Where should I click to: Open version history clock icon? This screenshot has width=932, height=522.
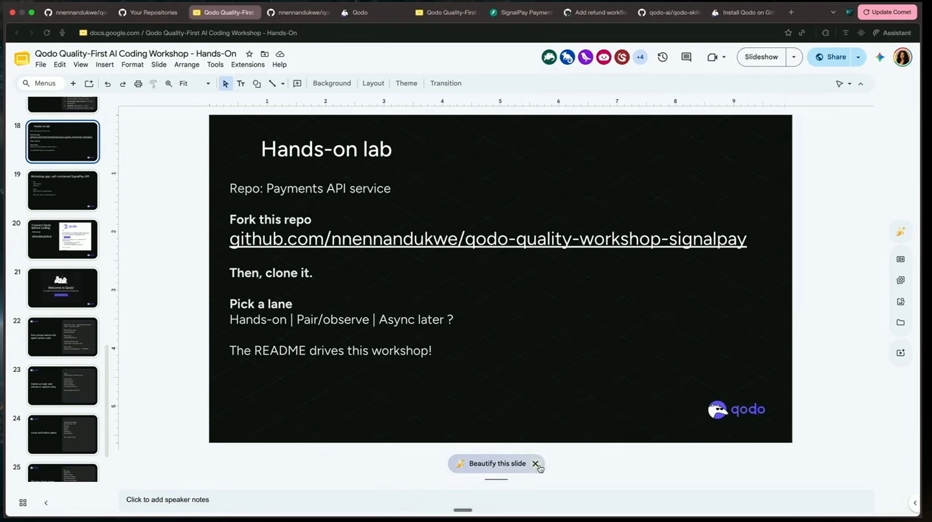(663, 57)
